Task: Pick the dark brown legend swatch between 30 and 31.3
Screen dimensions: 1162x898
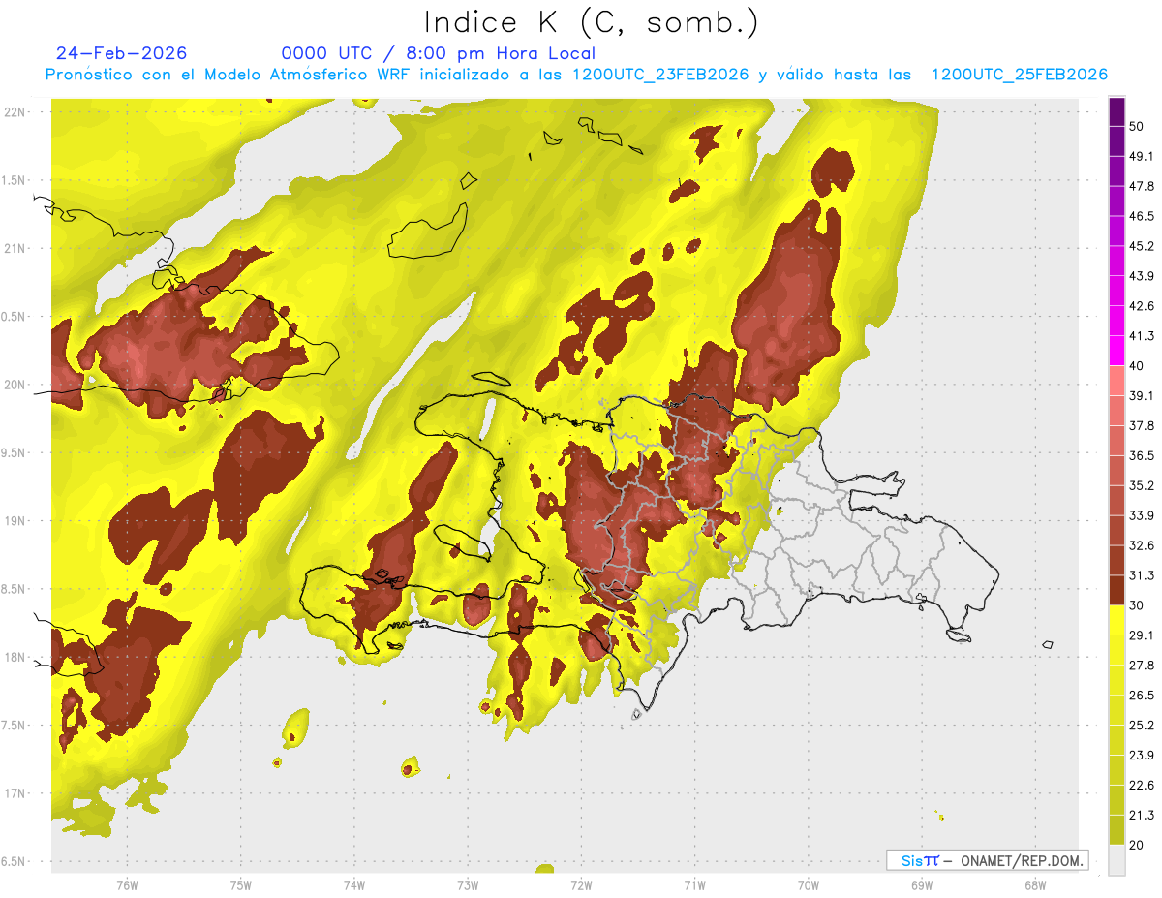Action: (1116, 590)
